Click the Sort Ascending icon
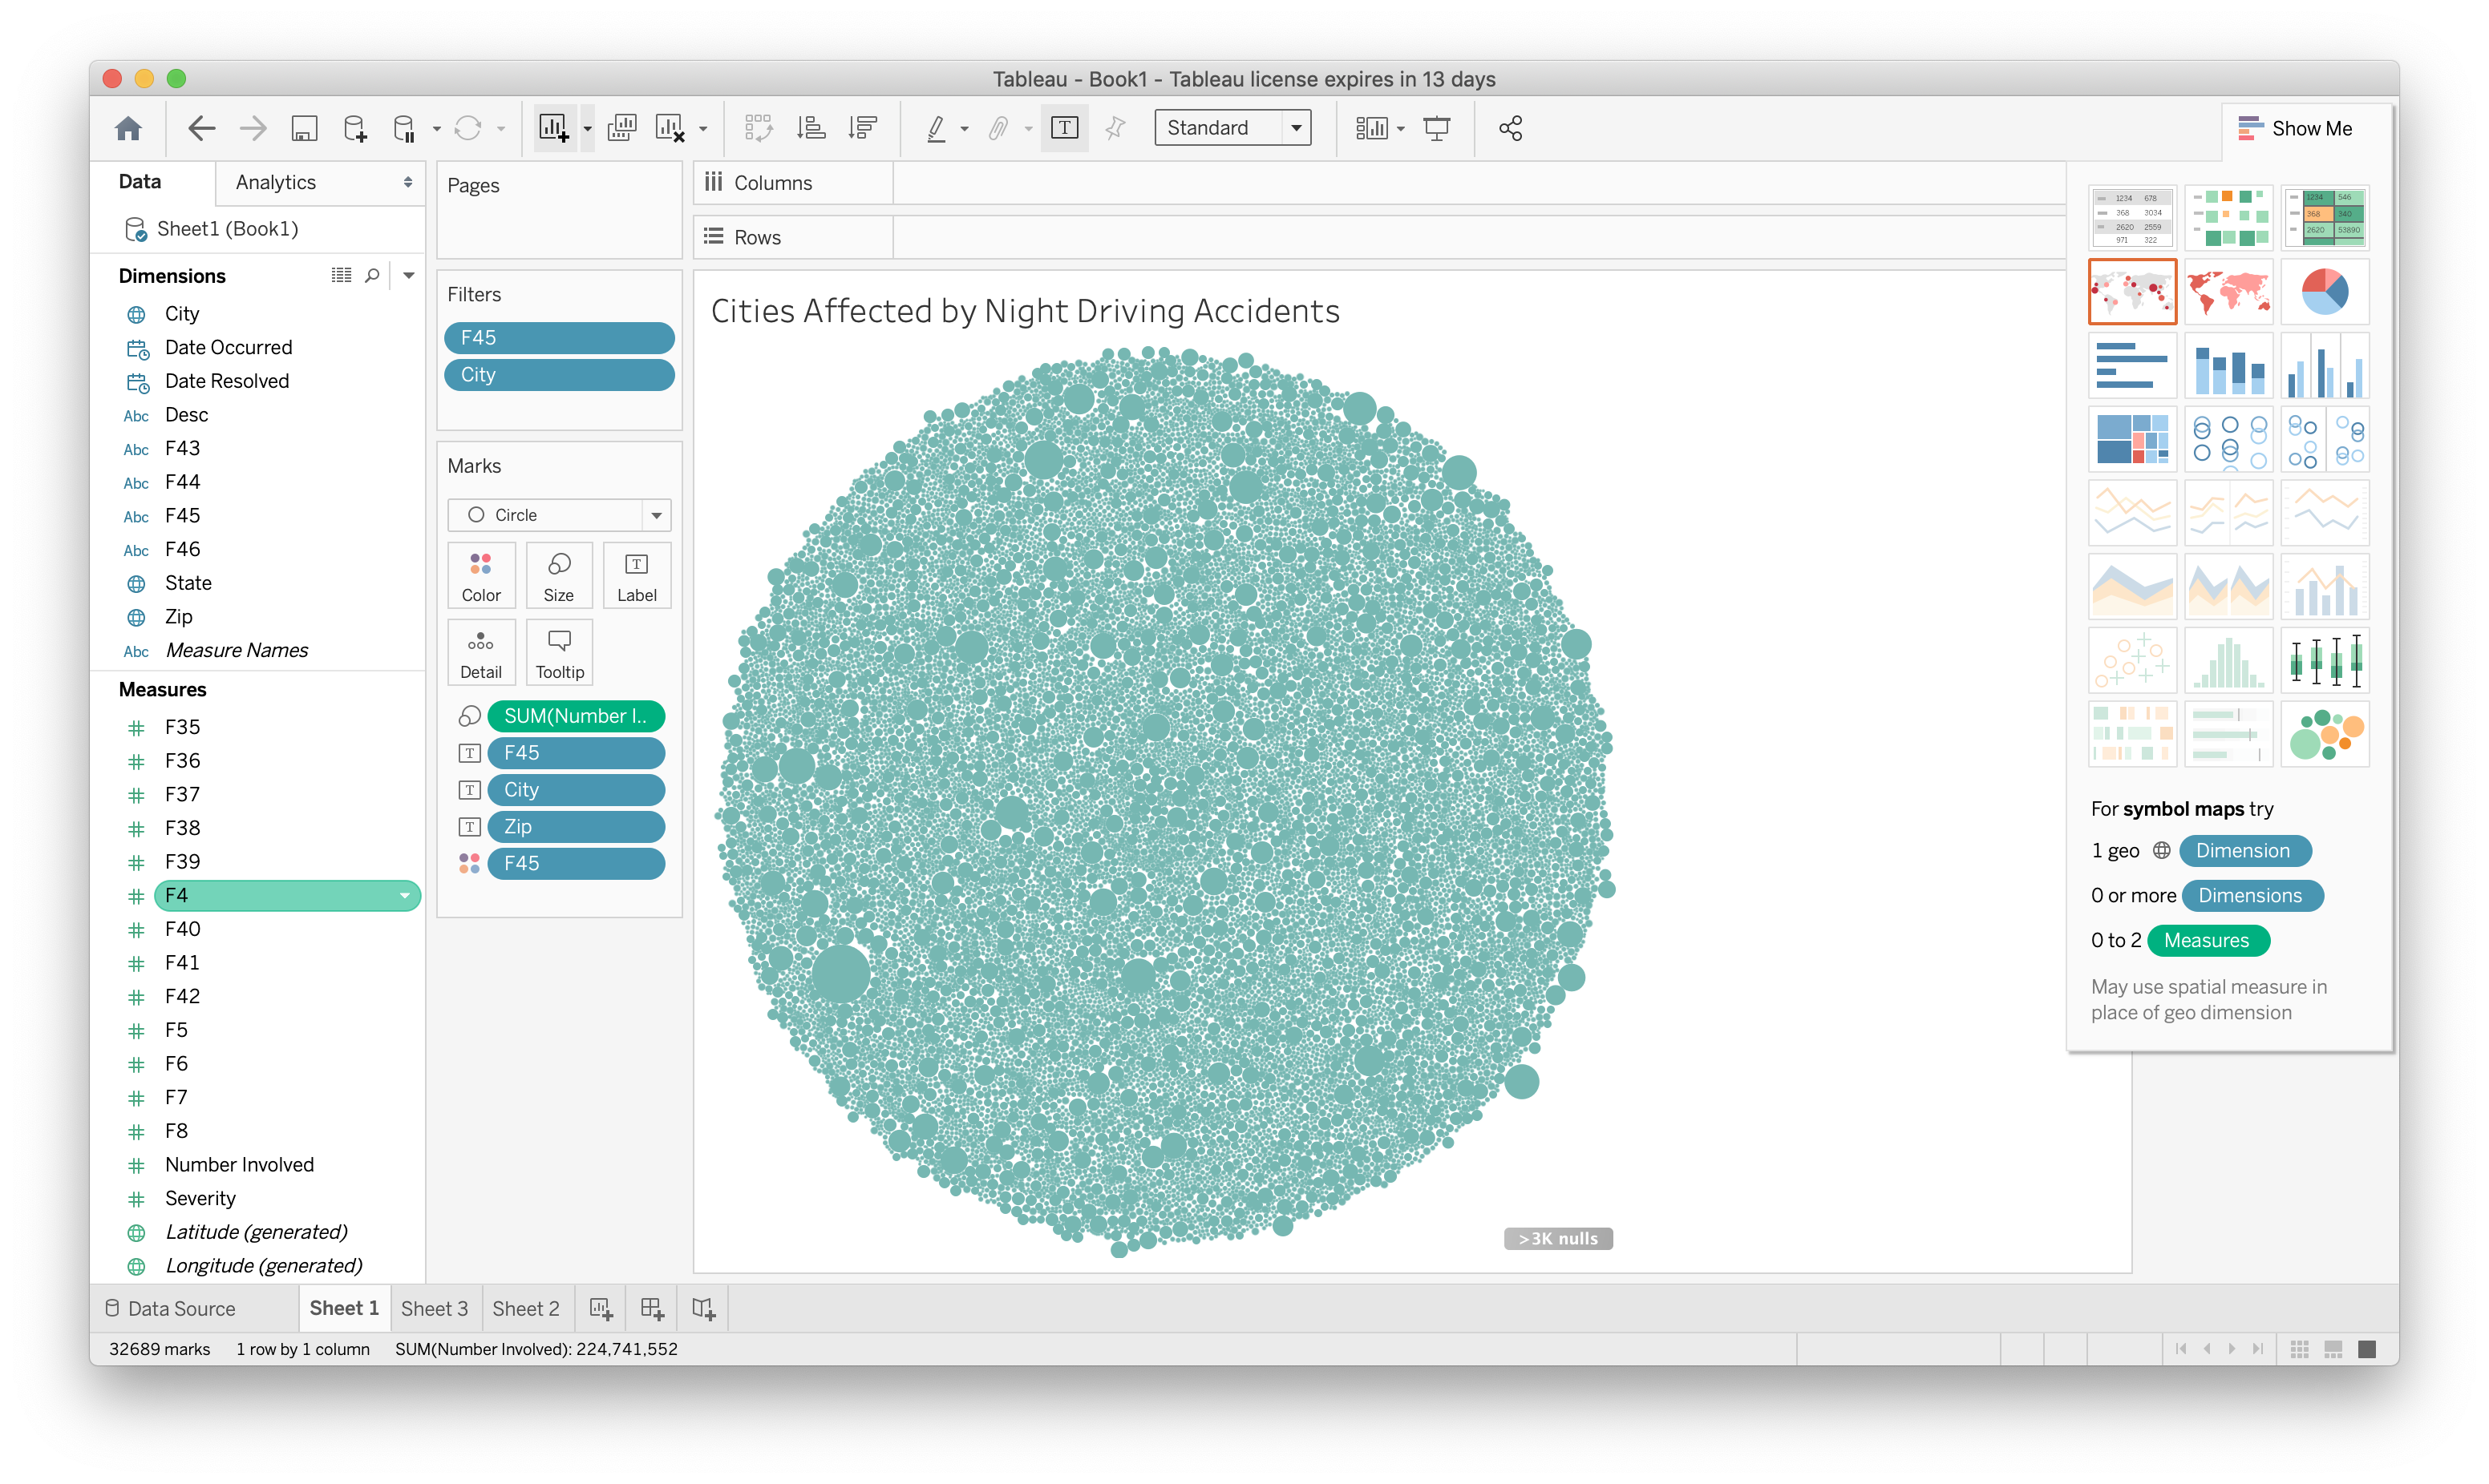The image size is (2489, 1484). tap(811, 128)
